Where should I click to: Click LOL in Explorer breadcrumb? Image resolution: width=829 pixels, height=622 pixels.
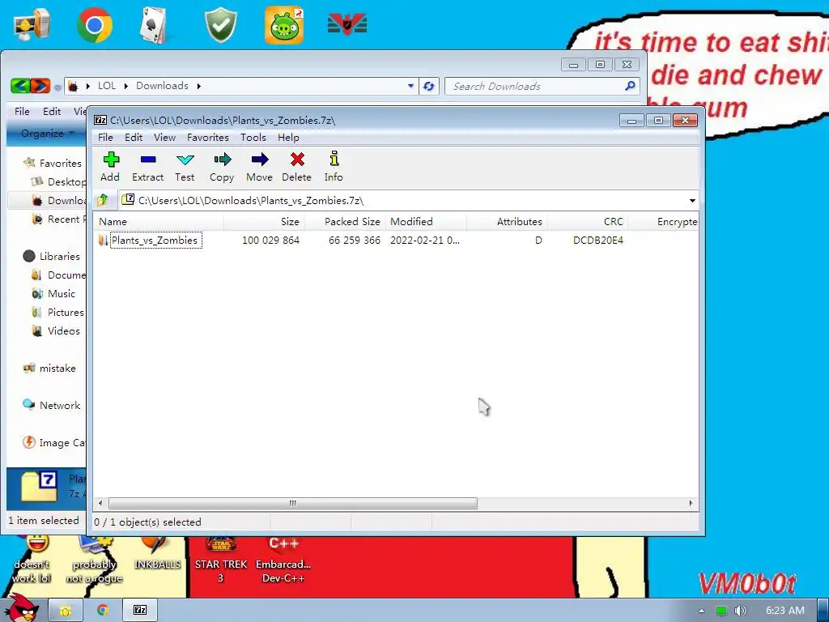tap(107, 86)
